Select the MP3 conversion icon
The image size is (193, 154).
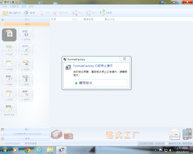(9, 35)
